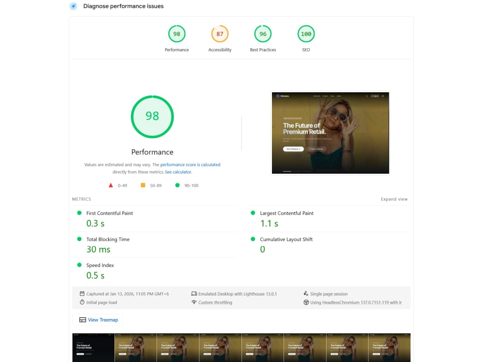Click the stopwatch icon beside Initial page load
Image resolution: width=483 pixels, height=362 pixels.
point(82,302)
